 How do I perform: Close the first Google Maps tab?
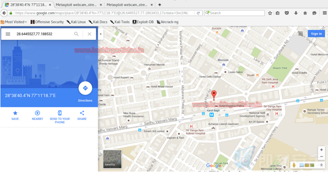[50, 4]
